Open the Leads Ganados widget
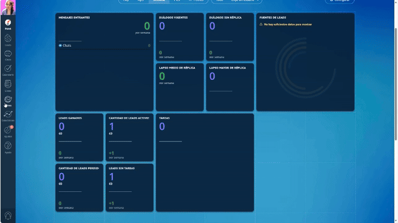 tap(79, 137)
